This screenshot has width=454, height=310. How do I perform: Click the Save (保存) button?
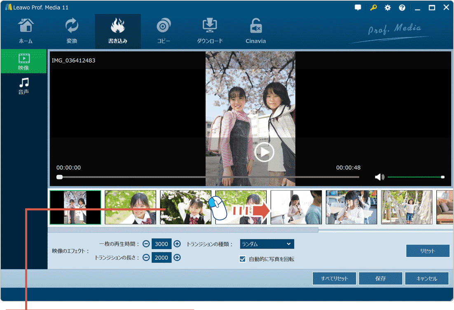point(381,278)
